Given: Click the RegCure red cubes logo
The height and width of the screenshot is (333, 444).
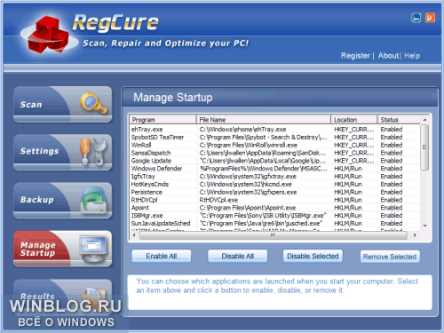Looking at the screenshot, I should click(48, 35).
